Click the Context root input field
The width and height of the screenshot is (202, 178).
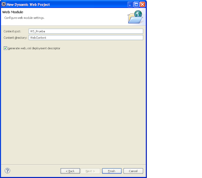coord(86,31)
